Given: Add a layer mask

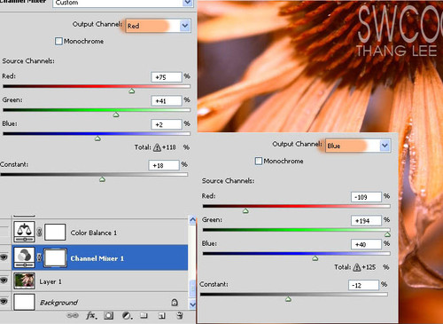Looking at the screenshot, I should (x=108, y=316).
